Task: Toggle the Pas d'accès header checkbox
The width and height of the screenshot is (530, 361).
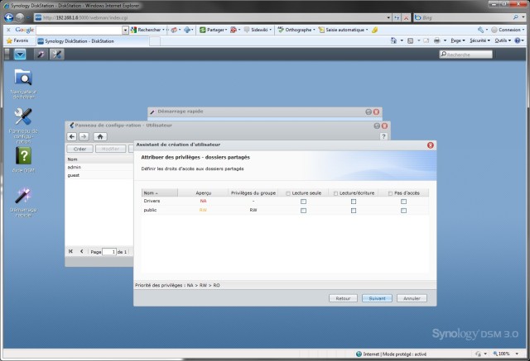Action: (390, 193)
